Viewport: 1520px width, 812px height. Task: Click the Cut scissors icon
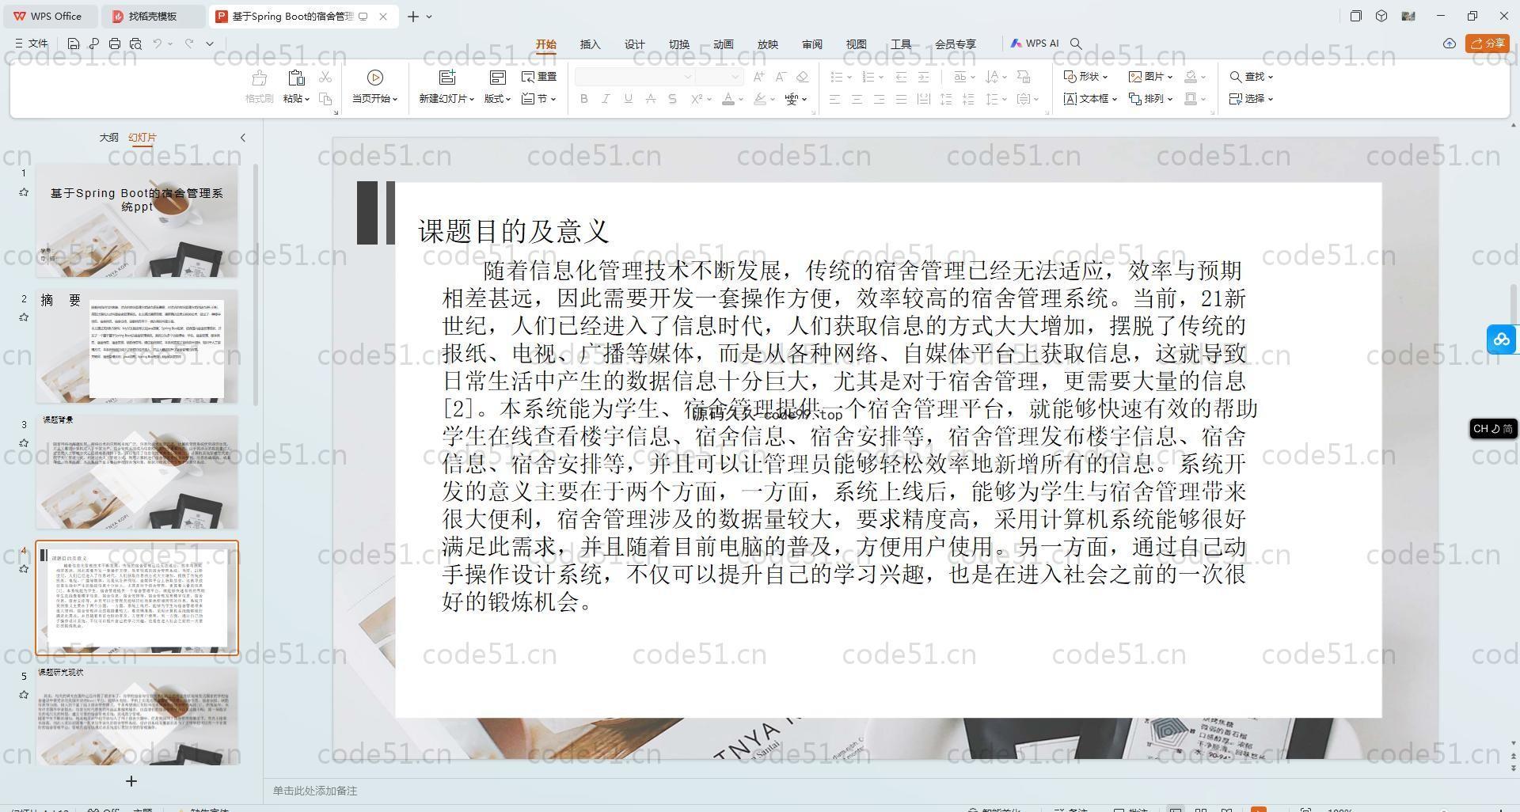point(325,77)
